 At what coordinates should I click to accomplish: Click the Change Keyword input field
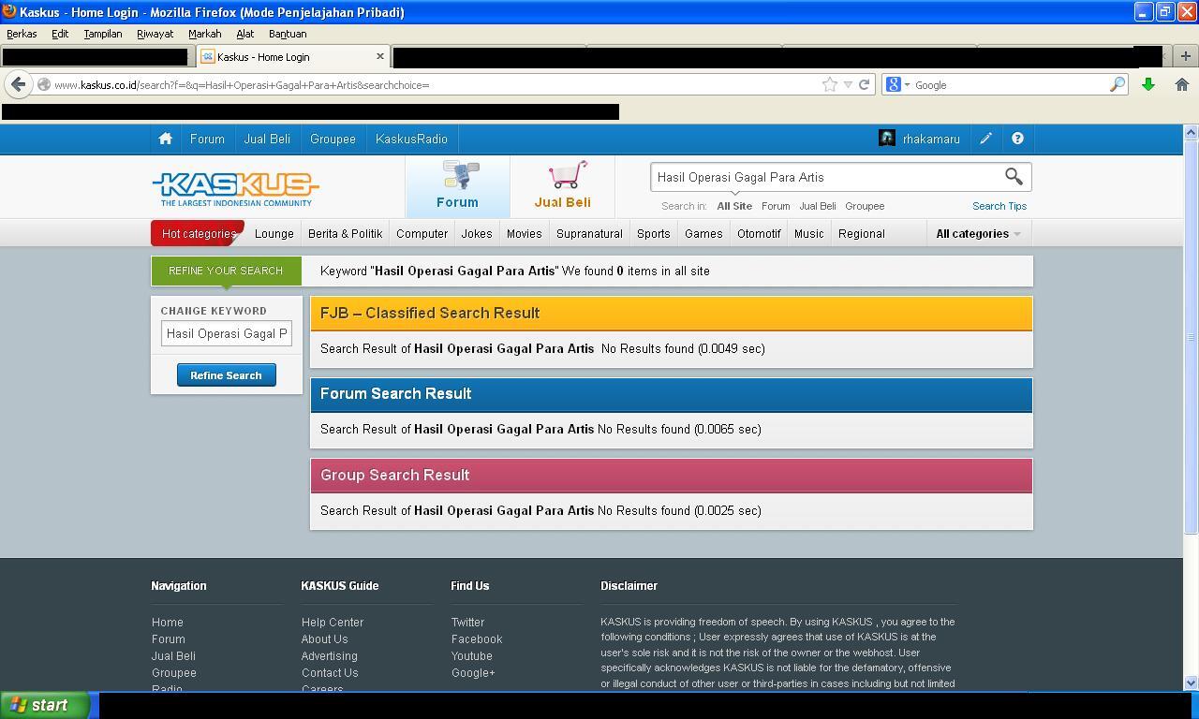coord(226,333)
